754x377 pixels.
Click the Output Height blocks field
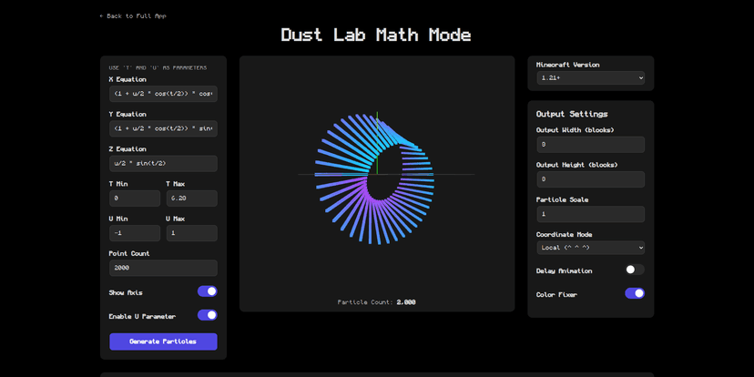tap(590, 179)
